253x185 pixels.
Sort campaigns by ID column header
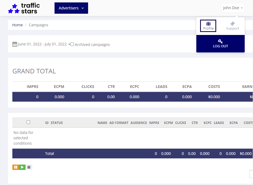47,123
